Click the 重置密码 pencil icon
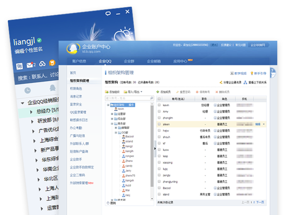 point(177,92)
